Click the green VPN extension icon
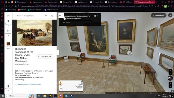This screenshot has height=98, width=174. point(165,6)
